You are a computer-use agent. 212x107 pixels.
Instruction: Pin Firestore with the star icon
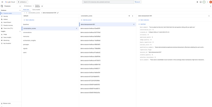[20, 6]
